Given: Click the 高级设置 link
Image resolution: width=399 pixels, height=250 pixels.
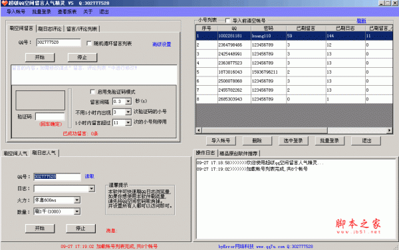Looking at the screenshot, I should click(x=162, y=45).
